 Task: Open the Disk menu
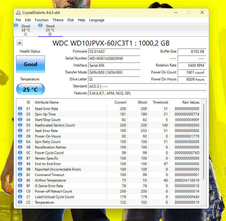coord(71,20)
